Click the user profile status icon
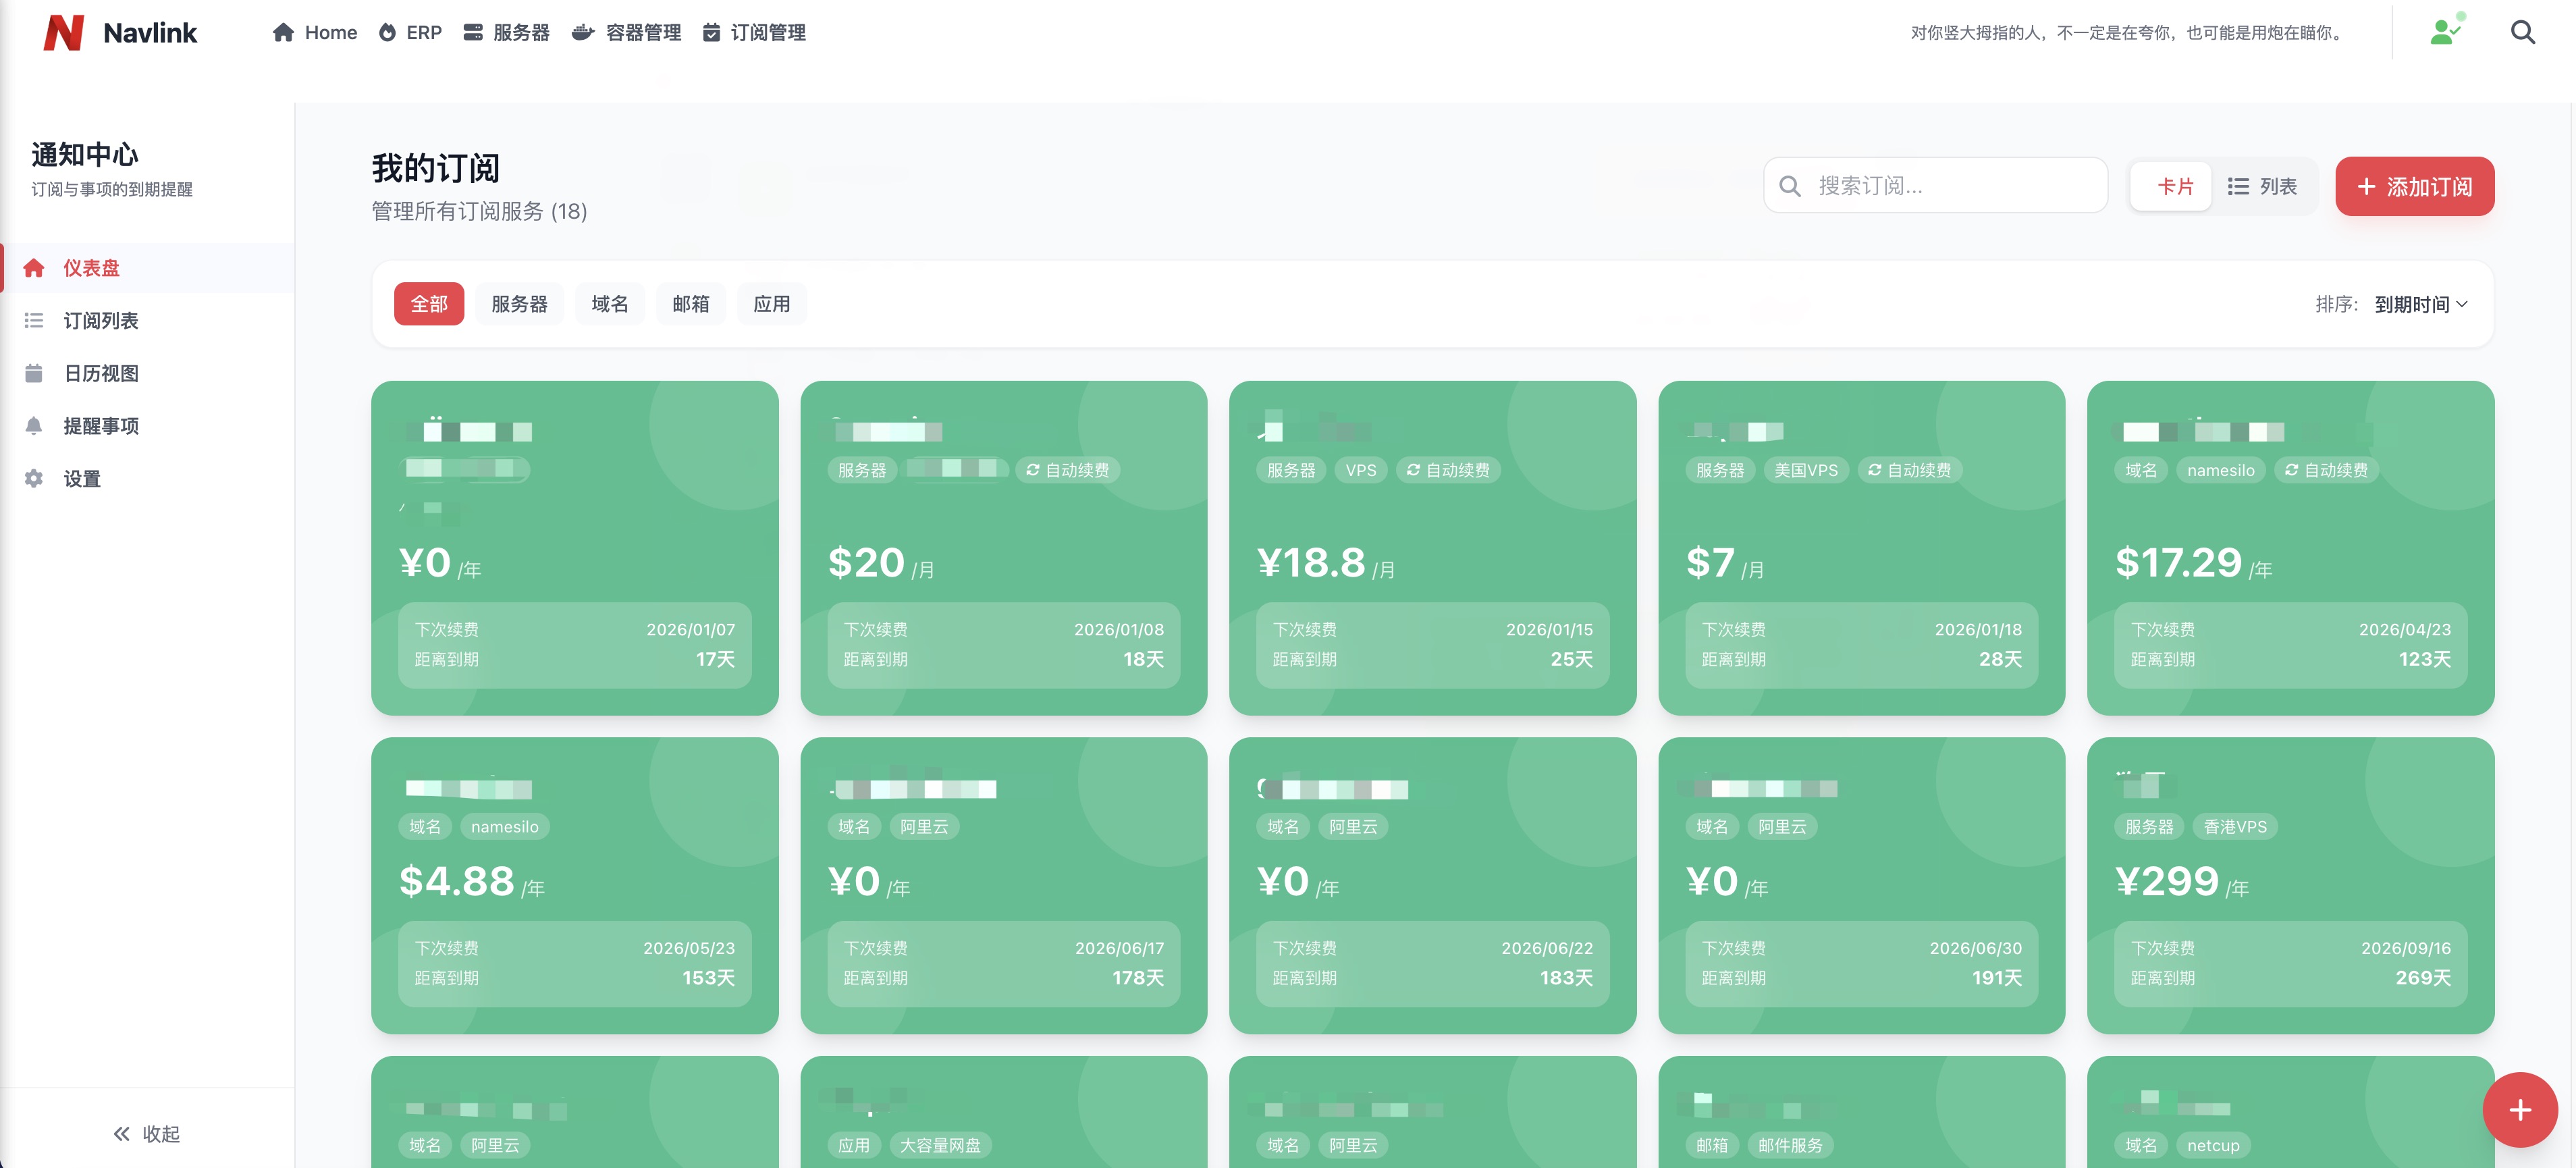The height and width of the screenshot is (1168, 2576). (2444, 32)
